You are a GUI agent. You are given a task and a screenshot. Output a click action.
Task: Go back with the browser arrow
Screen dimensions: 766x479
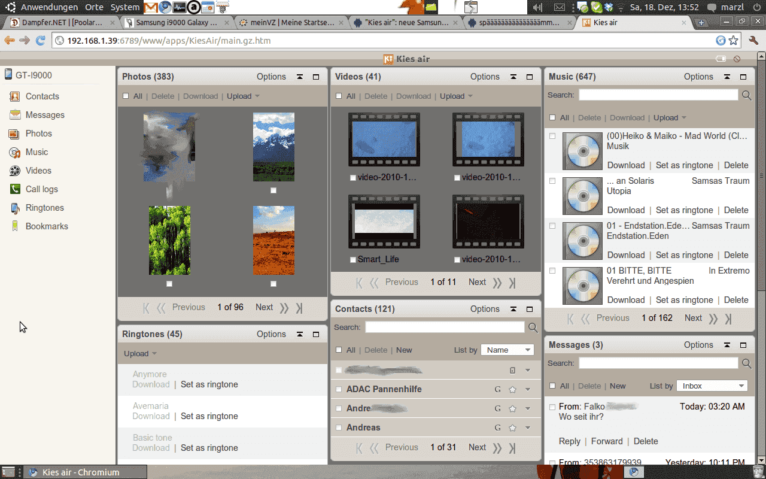pyautogui.click(x=9, y=41)
